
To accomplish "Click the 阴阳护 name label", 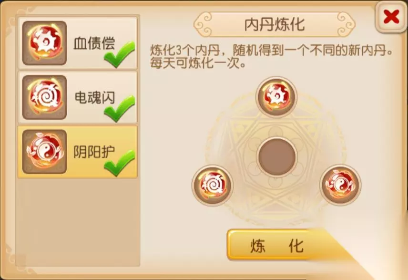I will [x=94, y=152].
